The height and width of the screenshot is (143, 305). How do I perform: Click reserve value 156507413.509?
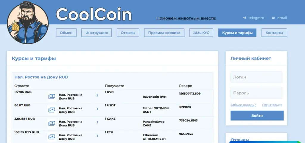pyautogui.click(x=190, y=94)
